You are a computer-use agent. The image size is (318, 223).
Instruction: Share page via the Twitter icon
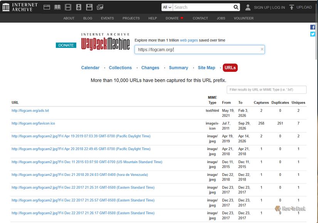tap(313, 34)
